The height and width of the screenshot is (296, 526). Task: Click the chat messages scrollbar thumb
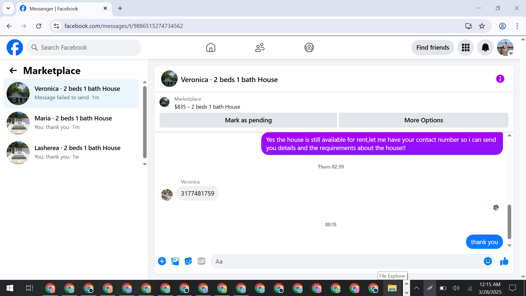pos(509,222)
